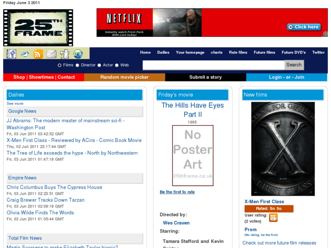The width and height of the screenshot is (331, 248).
Task: Open X-Men First Class ACira review
Action: (74, 140)
